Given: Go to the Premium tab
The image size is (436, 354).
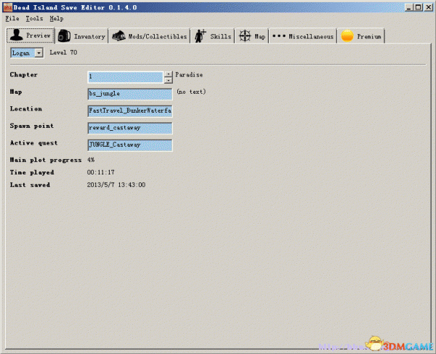Looking at the screenshot, I should click(361, 36).
